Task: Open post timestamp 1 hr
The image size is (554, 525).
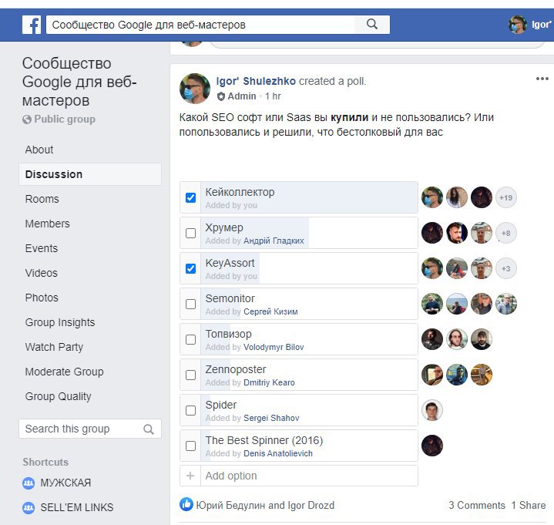Action: click(x=273, y=96)
